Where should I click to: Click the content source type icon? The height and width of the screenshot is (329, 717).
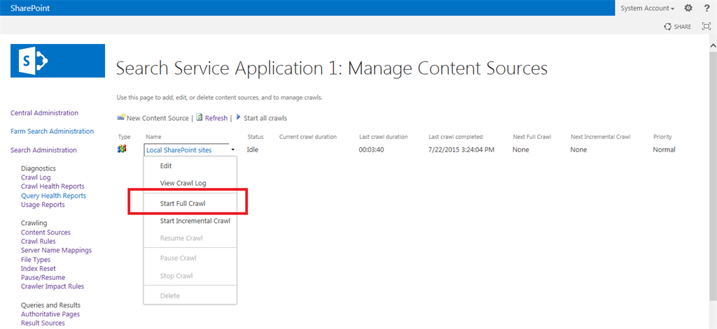[122, 149]
